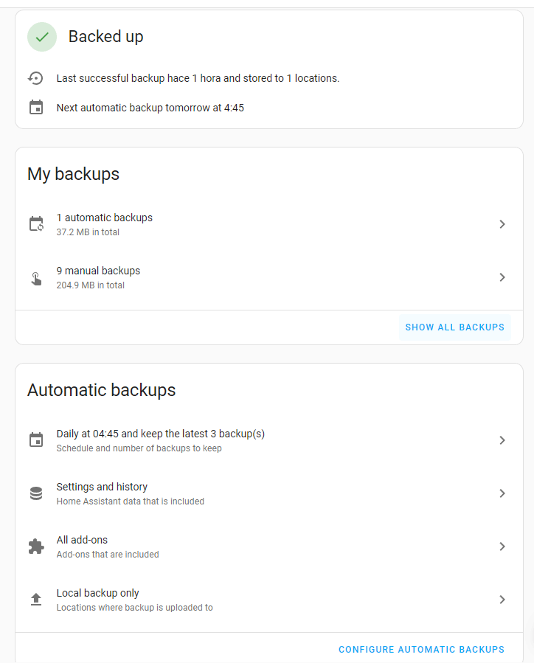Viewport: 534px width, 663px height.
Task: Open the Local backup only chevron arrow
Action: point(502,600)
